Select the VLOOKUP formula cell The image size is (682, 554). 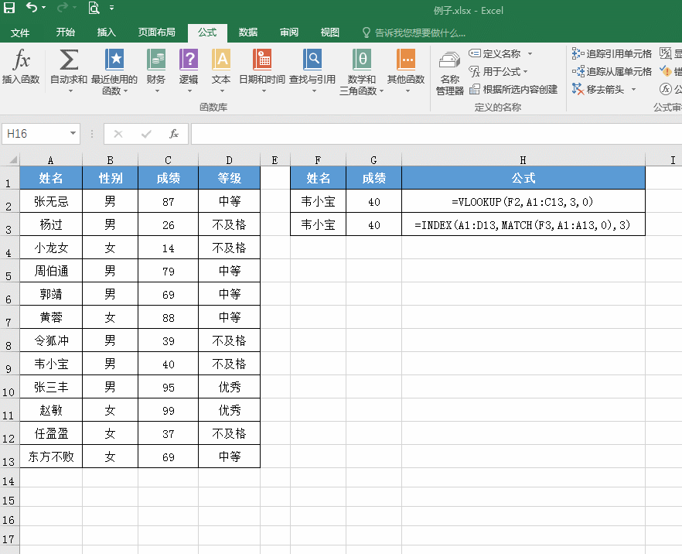[523, 201]
